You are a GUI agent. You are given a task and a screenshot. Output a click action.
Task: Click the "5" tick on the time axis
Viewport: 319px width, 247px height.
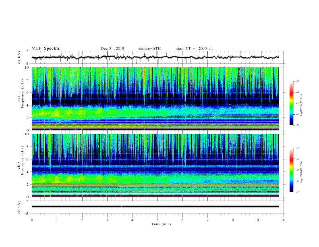(x=157, y=220)
